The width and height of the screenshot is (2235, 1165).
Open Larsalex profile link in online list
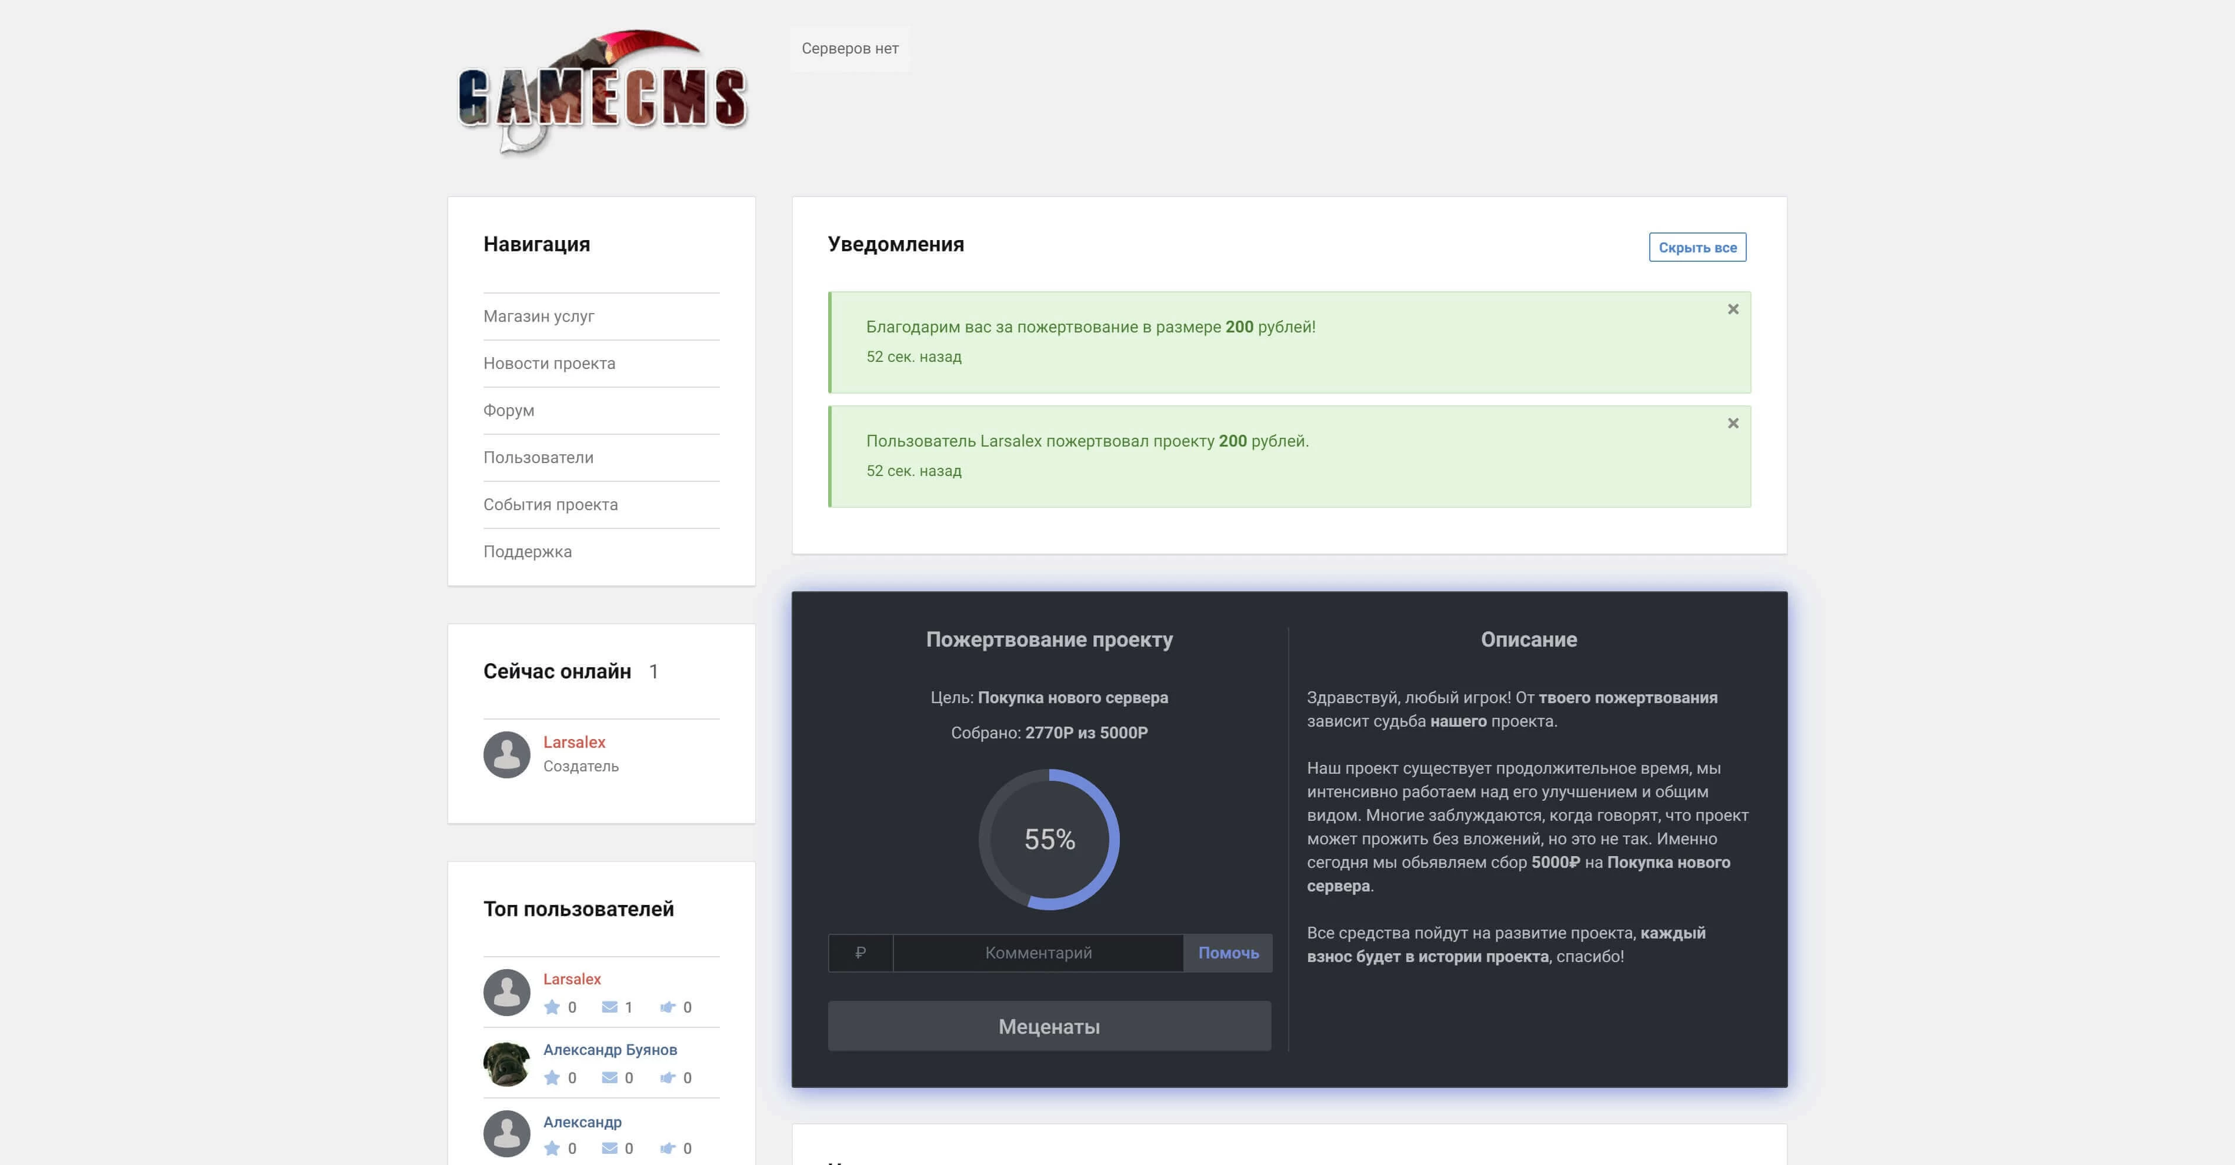[x=575, y=742]
